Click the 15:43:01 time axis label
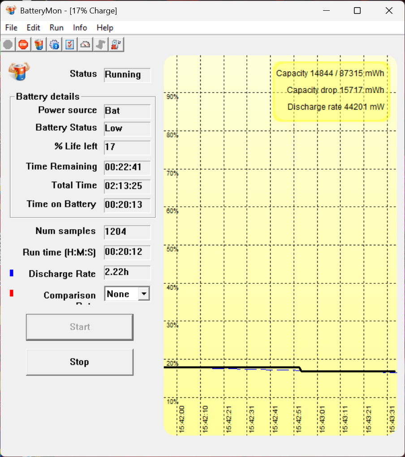This screenshot has height=457, width=405. click(322, 419)
